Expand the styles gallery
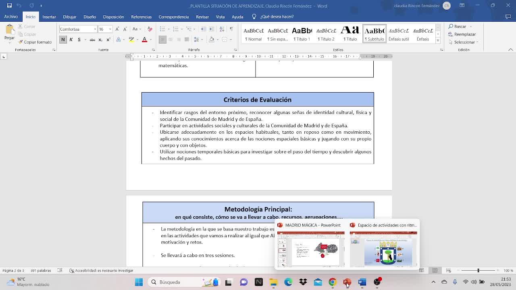Screen dimensions: 516x290 (x=438, y=41)
